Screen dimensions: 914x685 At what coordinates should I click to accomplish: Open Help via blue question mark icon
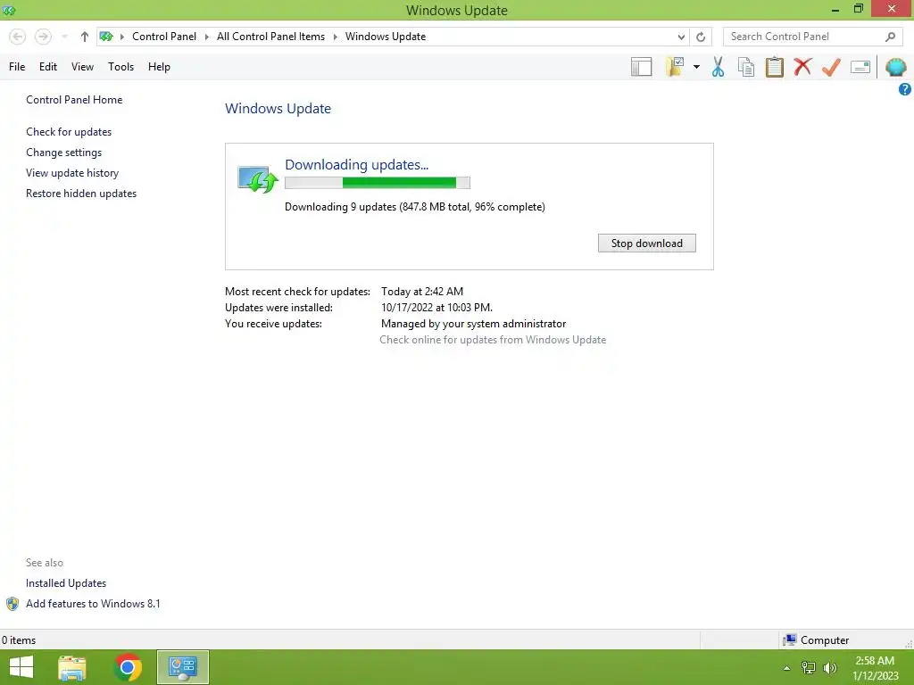point(905,89)
